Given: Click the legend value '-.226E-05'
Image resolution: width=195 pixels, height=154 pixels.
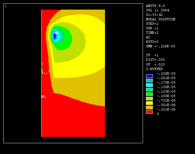Looking at the screenshot, I should pyautogui.click(x=166, y=73).
